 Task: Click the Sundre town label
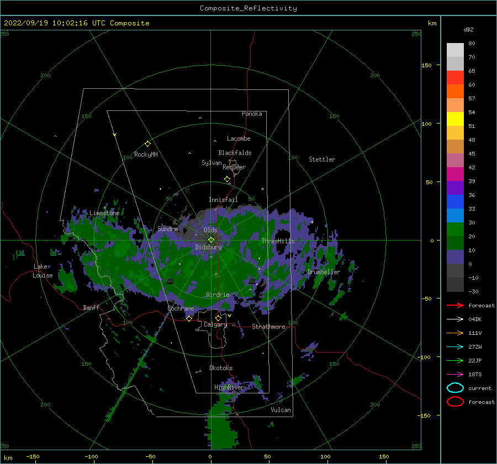tap(167, 228)
